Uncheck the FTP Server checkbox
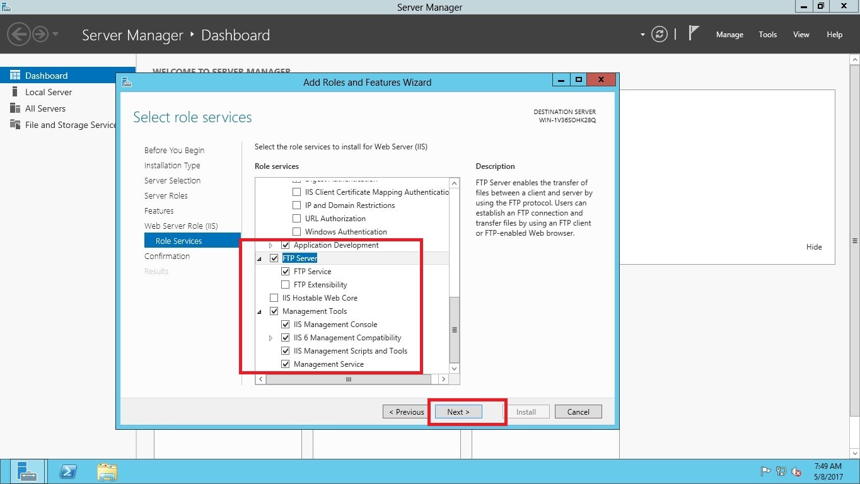860x484 pixels. click(x=274, y=258)
